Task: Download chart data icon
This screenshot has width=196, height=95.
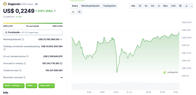Action: tap(186, 6)
